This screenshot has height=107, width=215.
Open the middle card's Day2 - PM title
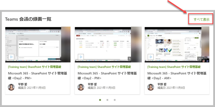(107, 76)
